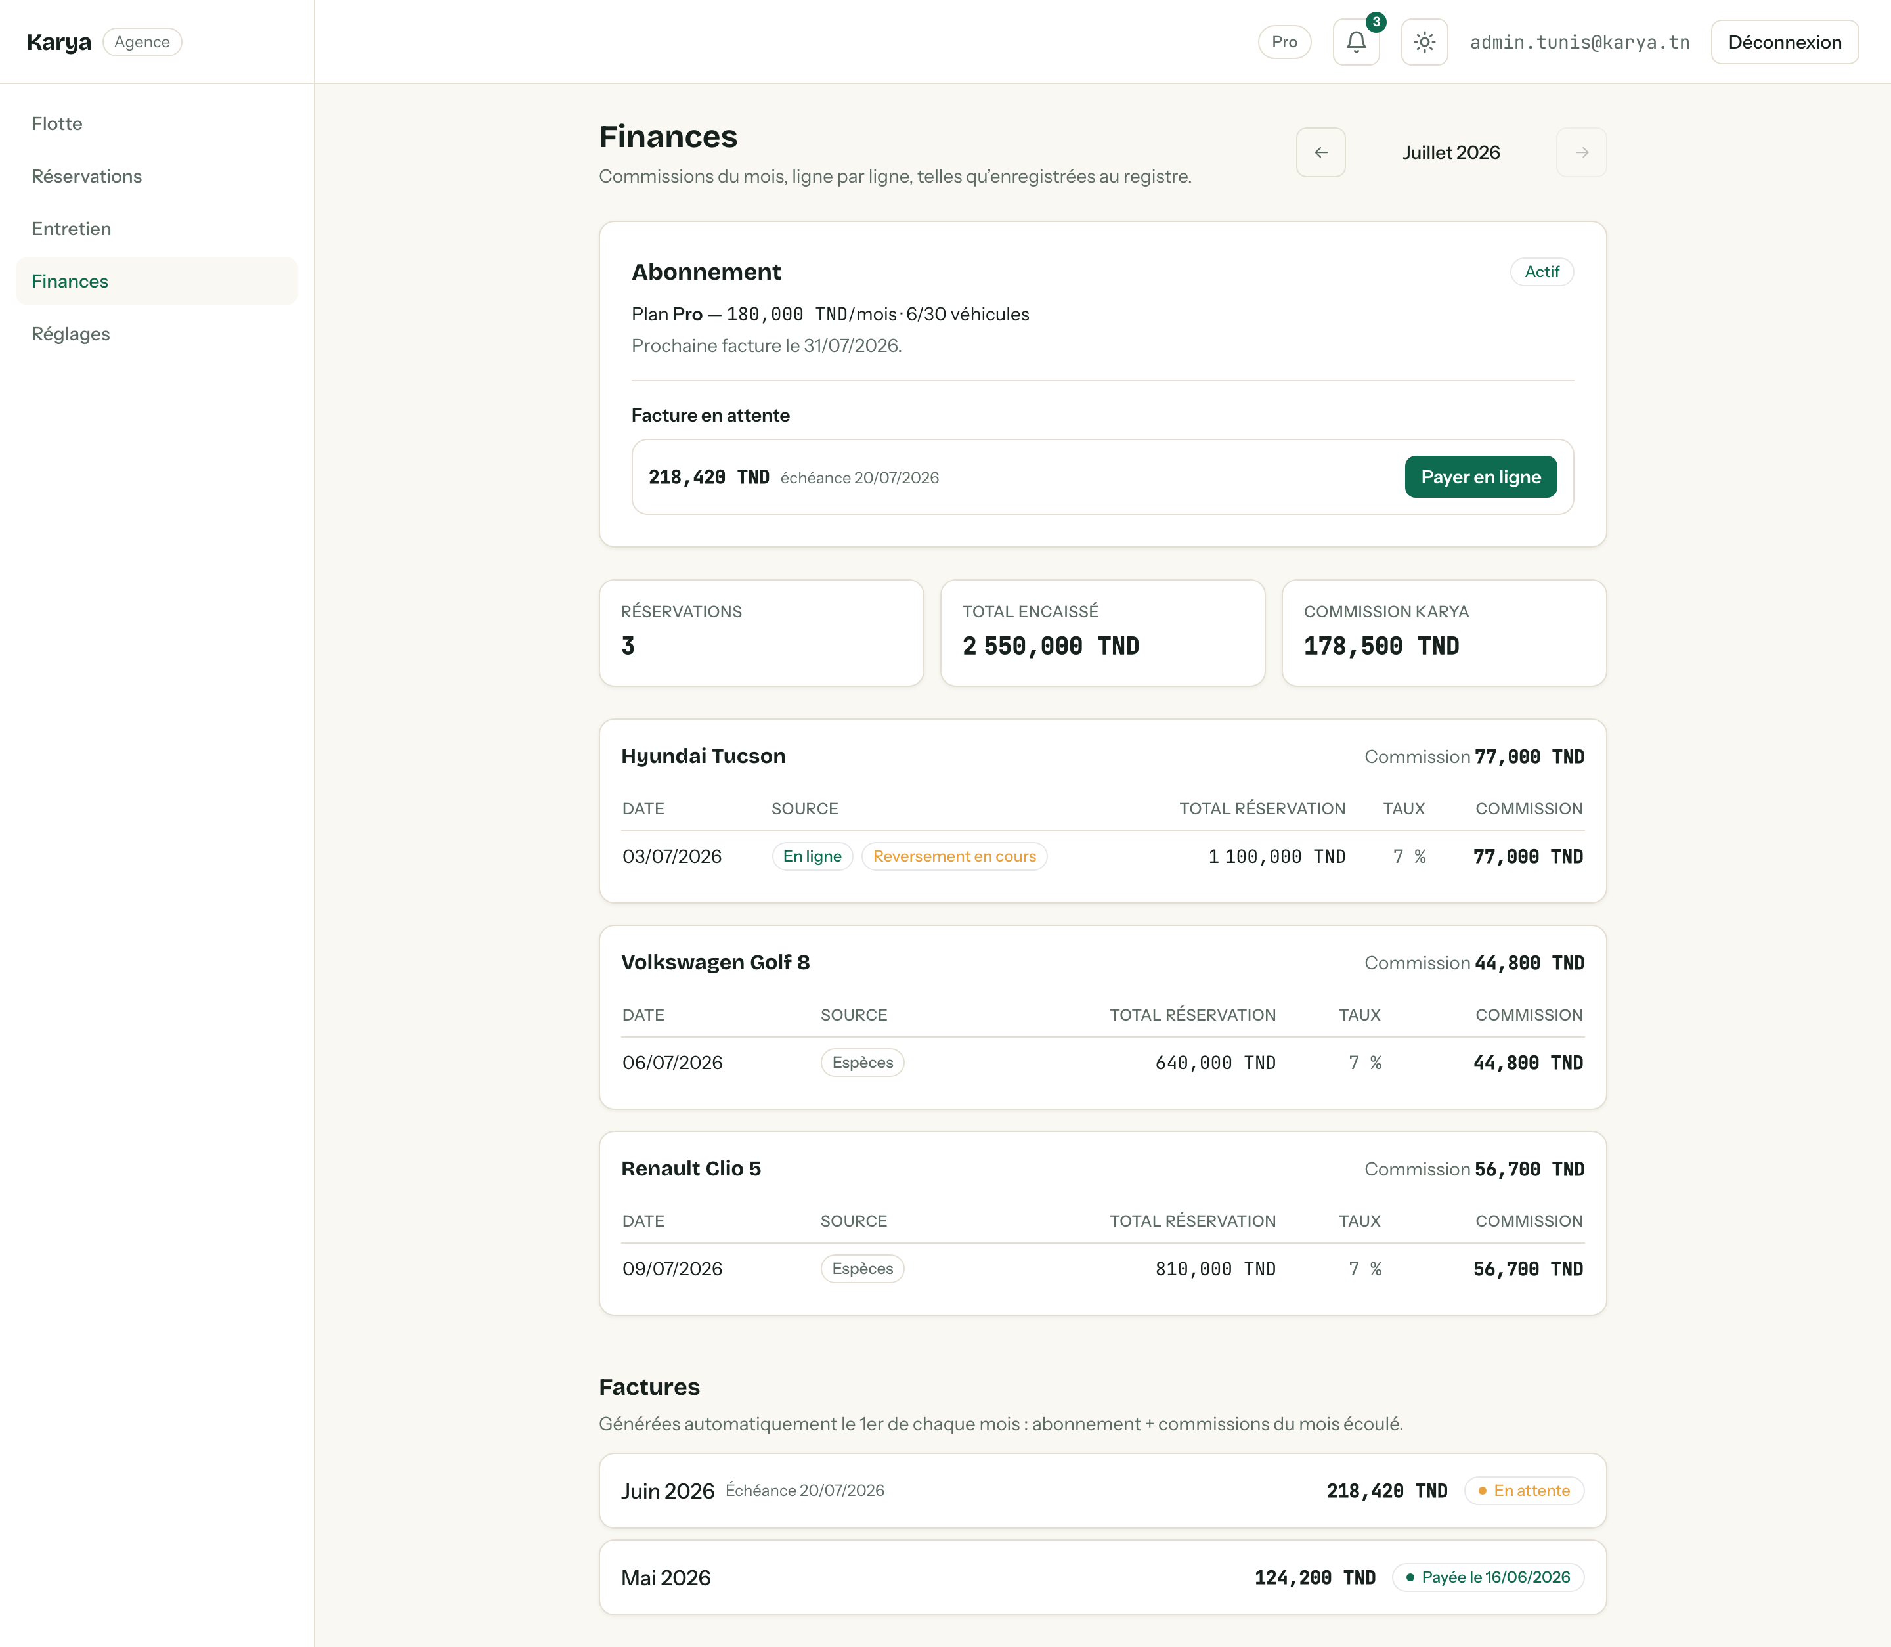Open Entretien in the sidebar
1891x1647 pixels.
[157, 229]
